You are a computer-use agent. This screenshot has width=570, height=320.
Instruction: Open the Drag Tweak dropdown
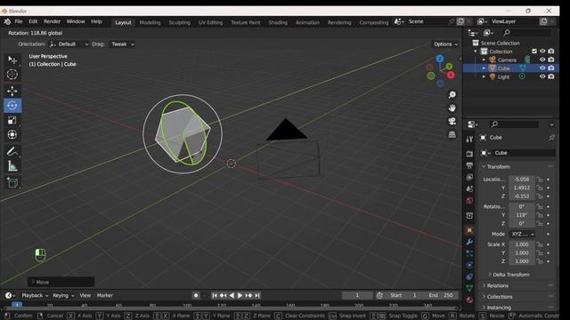tap(123, 44)
